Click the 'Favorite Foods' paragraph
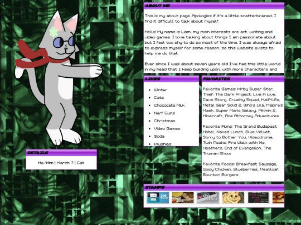This screenshot has width=301, height=225. (241, 169)
